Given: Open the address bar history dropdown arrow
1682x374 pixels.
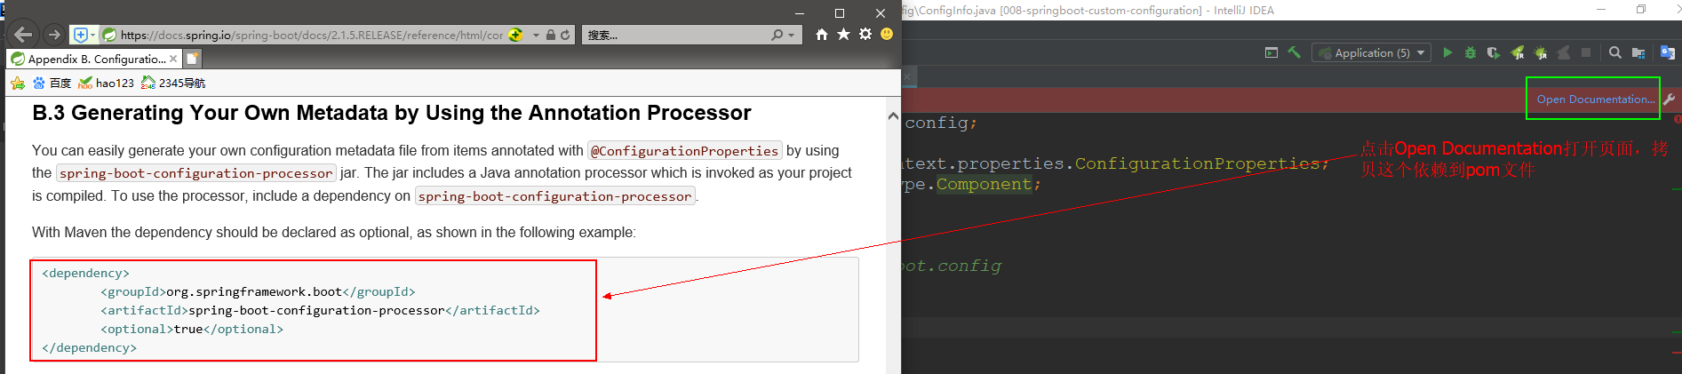Looking at the screenshot, I should pos(536,36).
